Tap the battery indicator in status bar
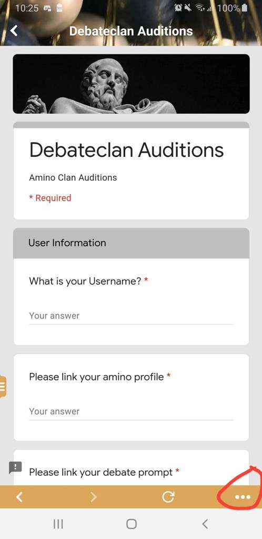Viewport: 262px width, 539px height. [245, 8]
